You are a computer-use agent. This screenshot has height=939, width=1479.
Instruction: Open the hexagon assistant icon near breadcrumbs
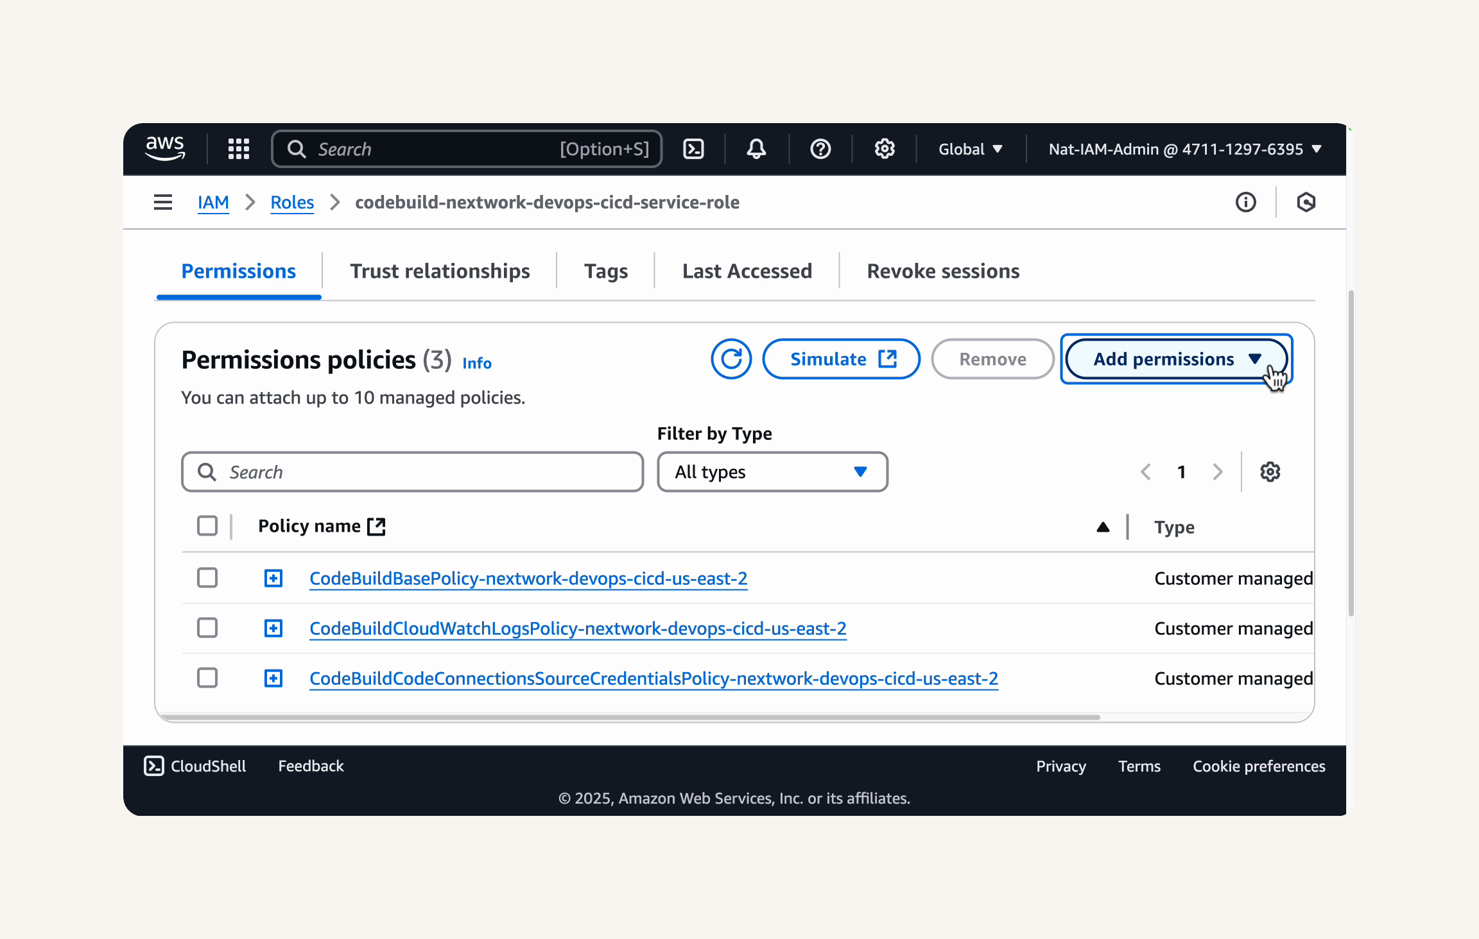tap(1306, 202)
